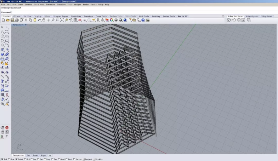Viewport: 278px width, 161px height.
Task: Click the Cut scissors icon
Action: pos(26,20)
